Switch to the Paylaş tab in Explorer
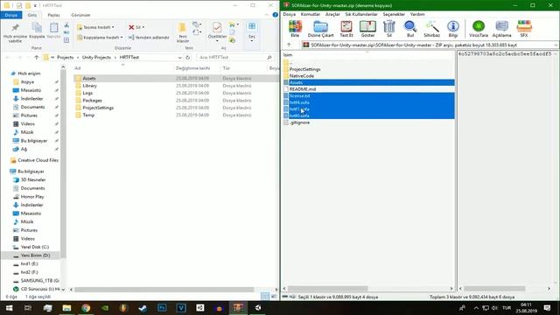This screenshot has height=315, width=560. click(x=53, y=15)
